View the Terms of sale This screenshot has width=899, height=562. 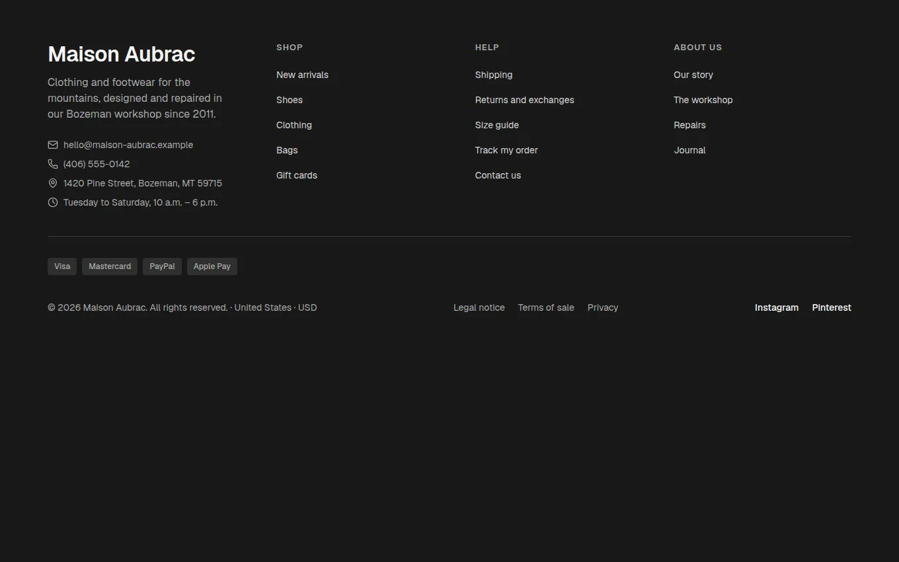point(546,307)
